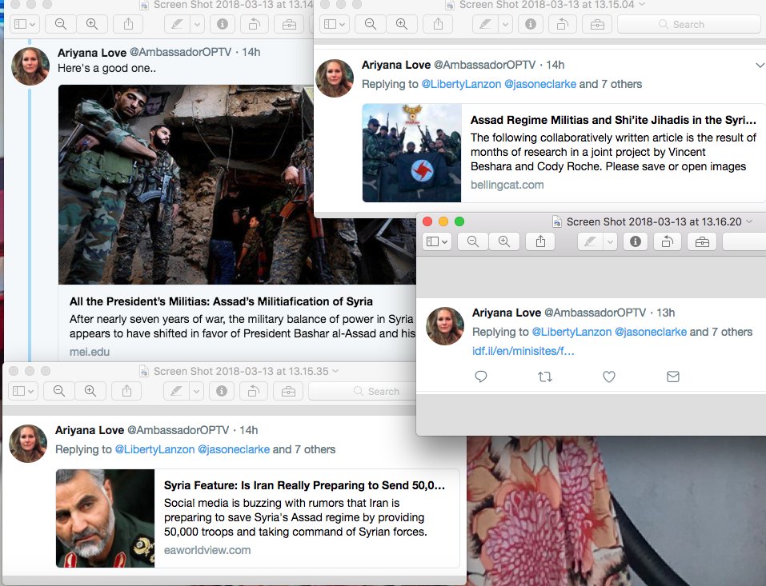Zoom in within the 13.15.35 screenshot window
The height and width of the screenshot is (586, 766).
tap(90, 391)
